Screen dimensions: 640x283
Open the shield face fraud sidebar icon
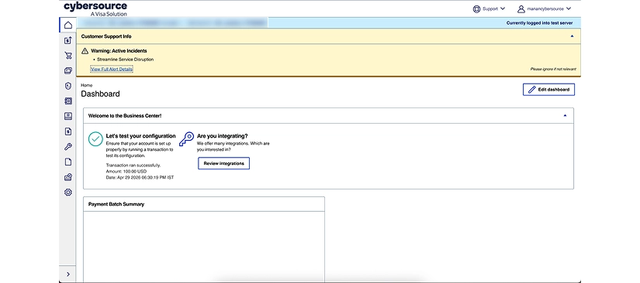(x=68, y=86)
